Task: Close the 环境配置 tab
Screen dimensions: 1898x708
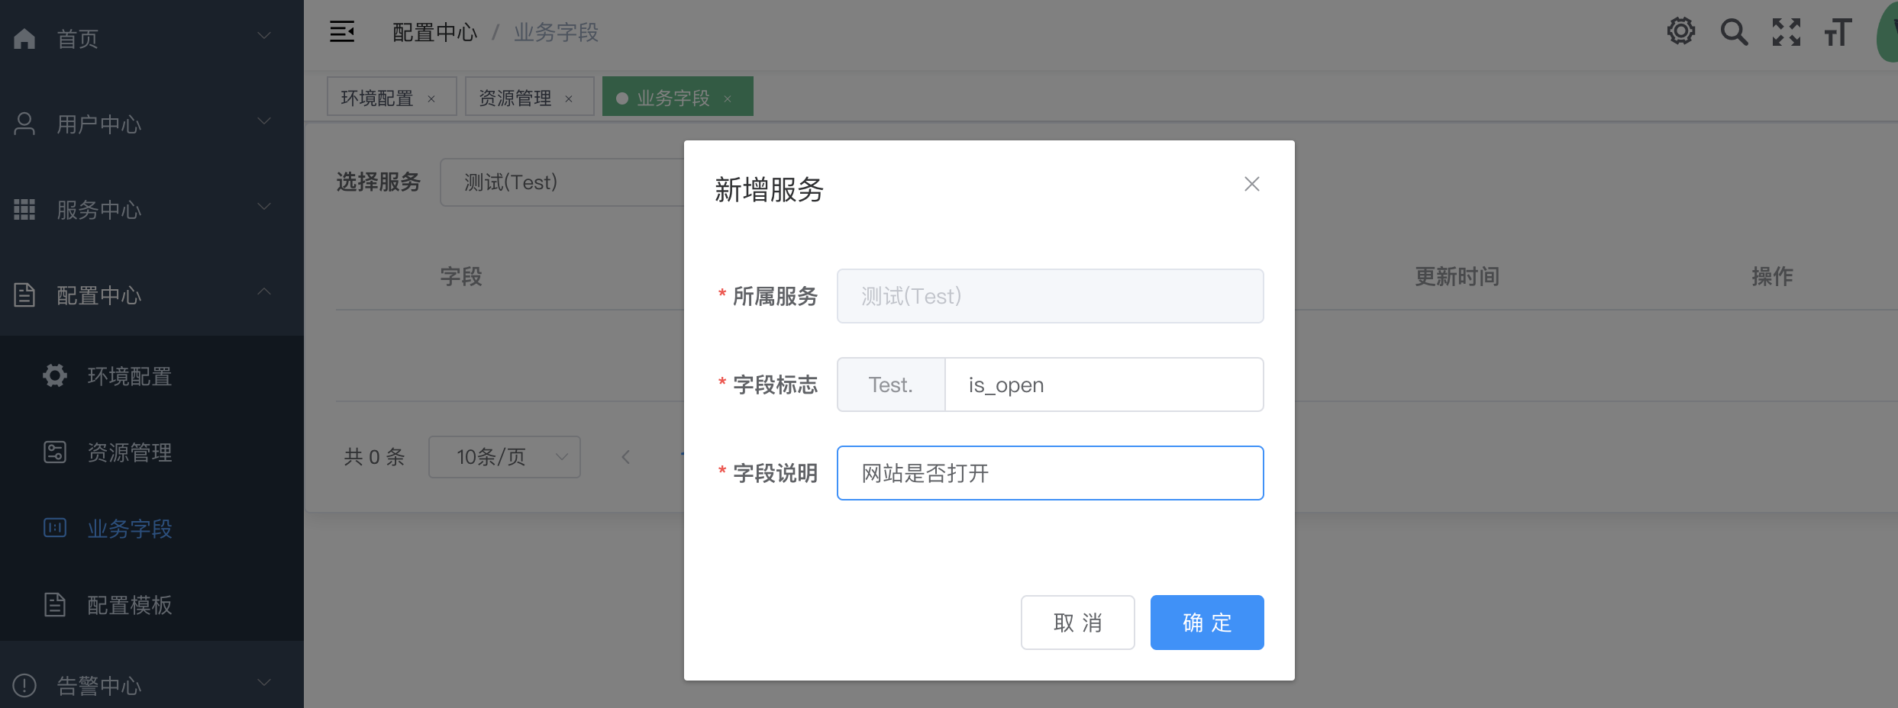Action: (x=431, y=98)
